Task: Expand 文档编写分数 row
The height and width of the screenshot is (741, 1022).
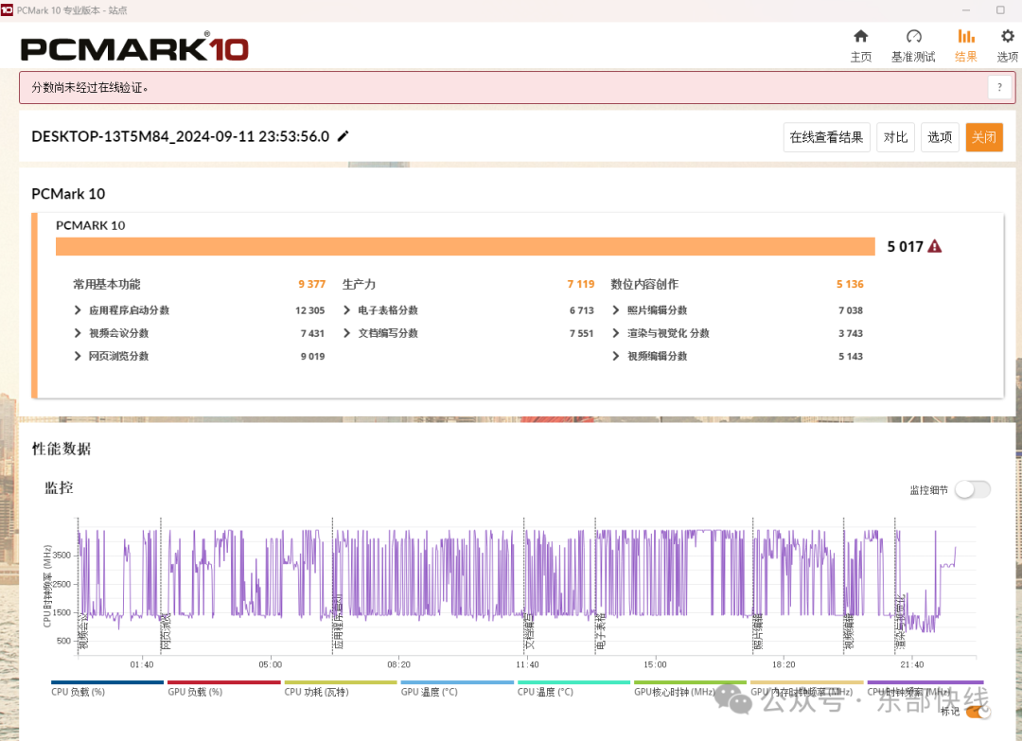Action: [346, 333]
